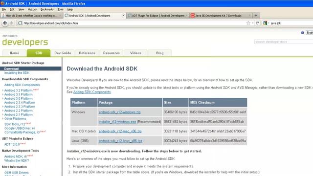Open the Edit menu
This screenshot has width=313, height=176.
tap(12, 9)
